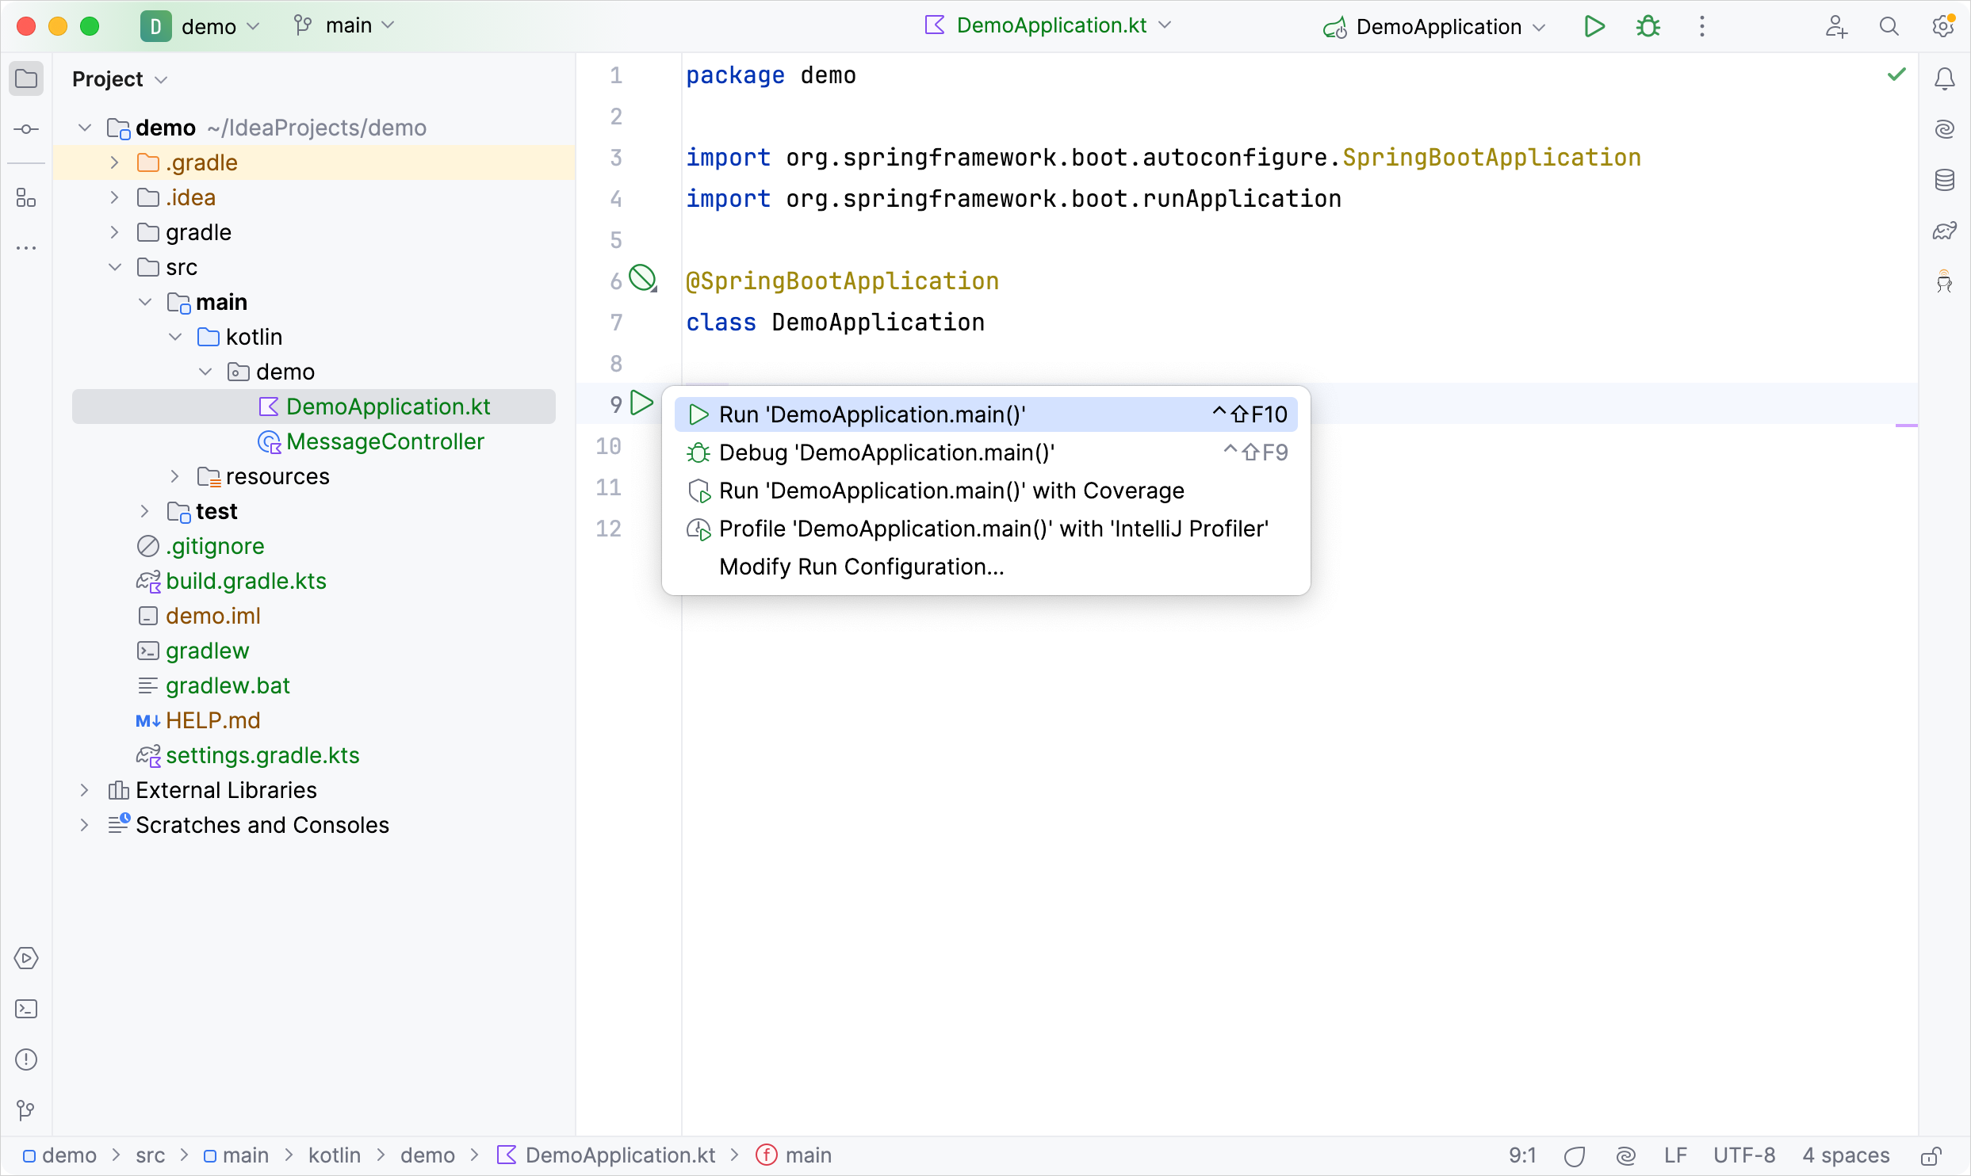
Task: Click the LF line separator widget
Action: click(1676, 1156)
